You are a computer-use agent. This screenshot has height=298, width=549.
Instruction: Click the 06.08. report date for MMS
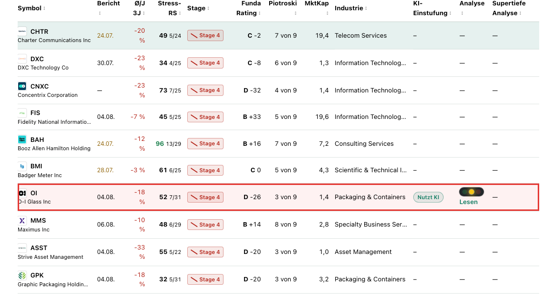106,224
